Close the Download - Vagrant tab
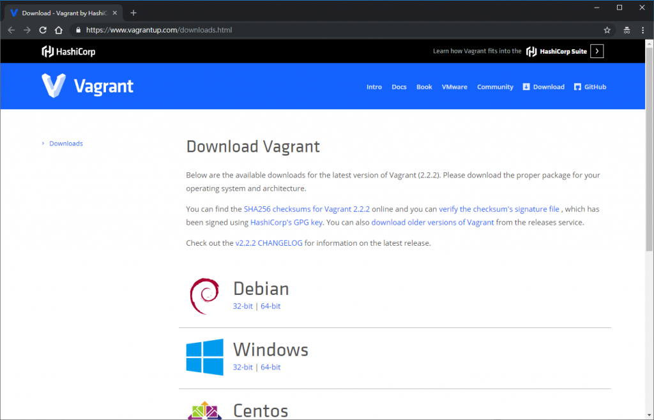654x420 pixels. pyautogui.click(x=115, y=13)
